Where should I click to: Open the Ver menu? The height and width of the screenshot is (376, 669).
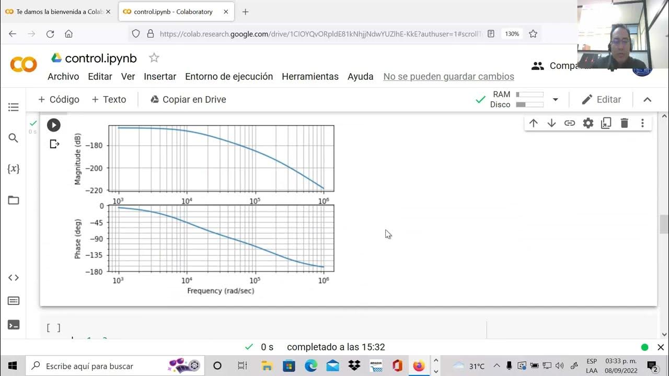pyautogui.click(x=128, y=76)
